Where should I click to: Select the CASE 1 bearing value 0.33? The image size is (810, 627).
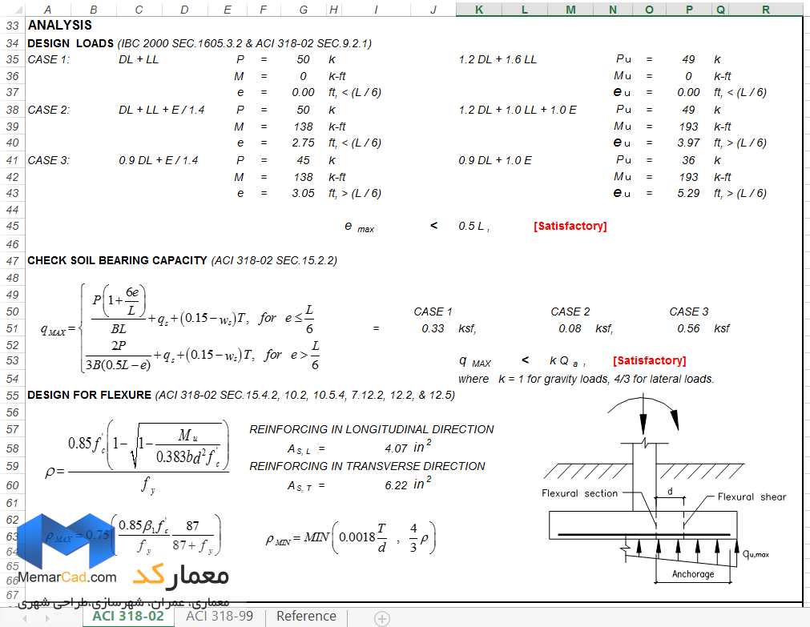click(433, 328)
